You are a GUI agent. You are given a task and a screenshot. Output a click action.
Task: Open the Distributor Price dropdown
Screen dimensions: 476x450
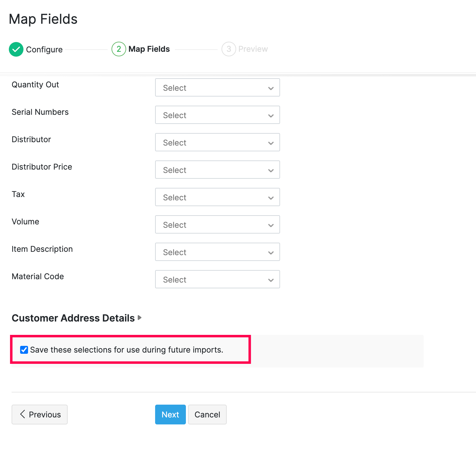pyautogui.click(x=217, y=170)
